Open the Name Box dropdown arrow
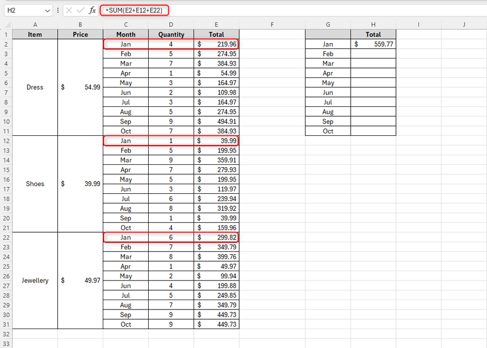487x348 pixels. coord(46,10)
